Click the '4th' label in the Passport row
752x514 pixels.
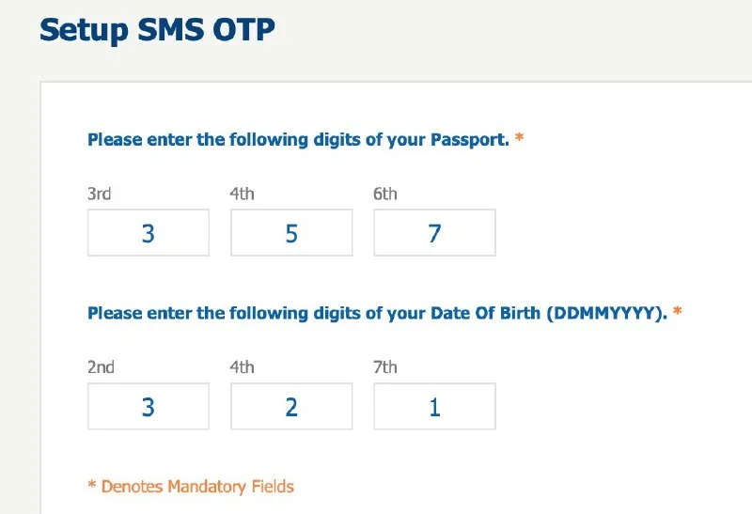click(x=242, y=194)
